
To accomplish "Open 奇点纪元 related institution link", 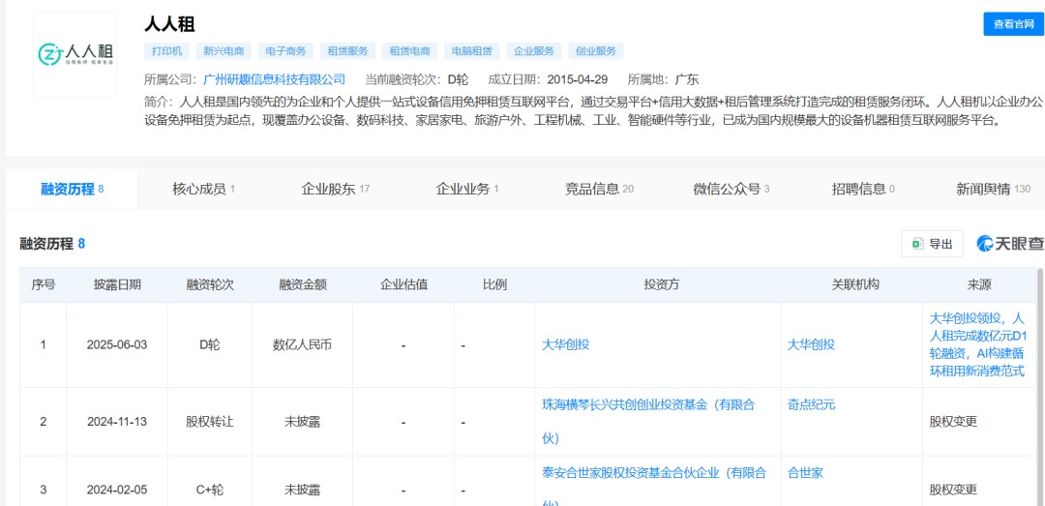I will 811,404.
